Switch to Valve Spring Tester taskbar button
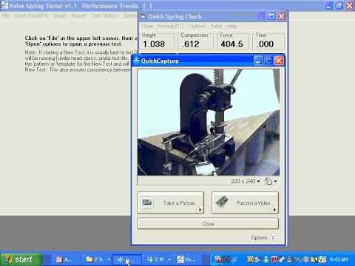This screenshot has height=266, width=355. pyautogui.click(x=188, y=259)
